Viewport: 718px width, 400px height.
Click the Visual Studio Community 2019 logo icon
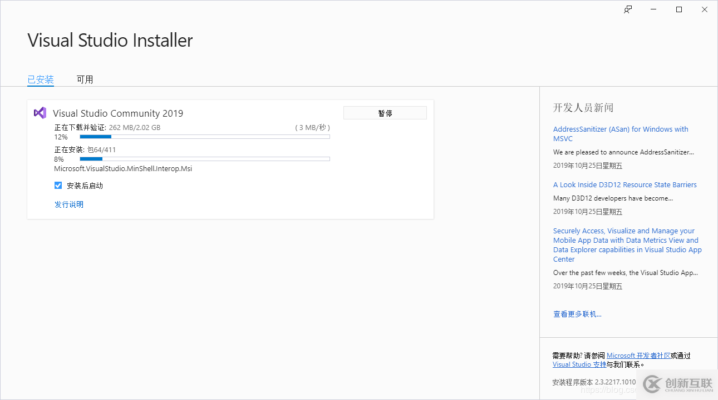40,113
